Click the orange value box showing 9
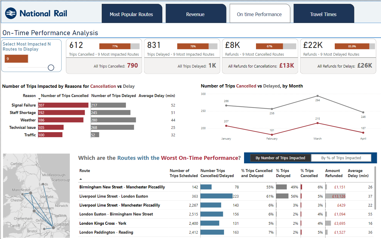The width and height of the screenshot is (381, 239). [x=16, y=59]
